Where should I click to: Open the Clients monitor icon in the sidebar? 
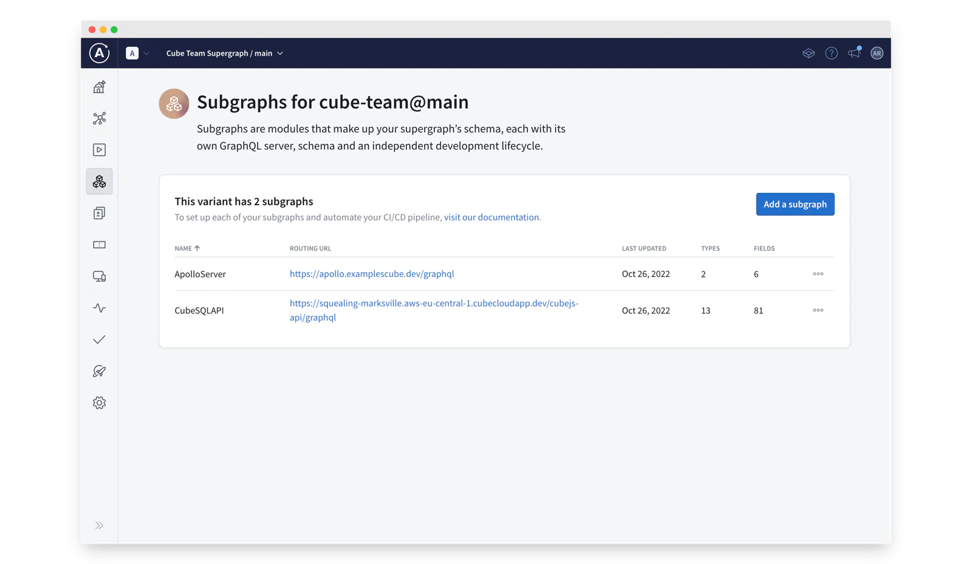pyautogui.click(x=99, y=276)
